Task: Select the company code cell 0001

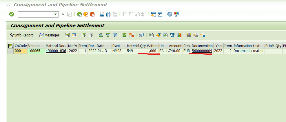Action: [21, 51]
